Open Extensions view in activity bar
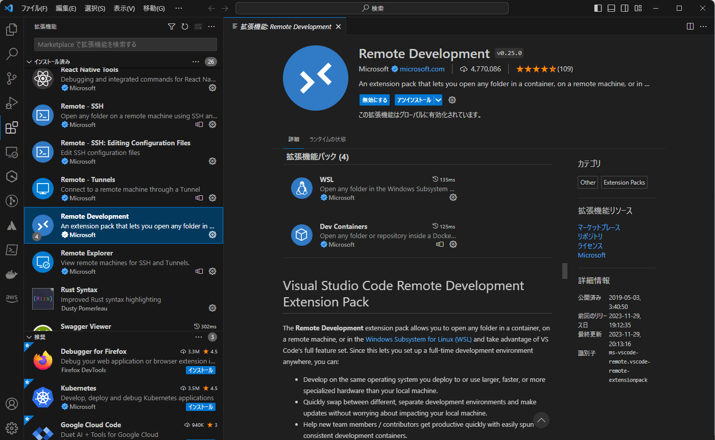715x440 pixels. tap(12, 127)
